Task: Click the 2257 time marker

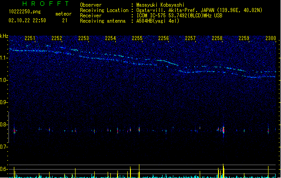Action: 190,38
